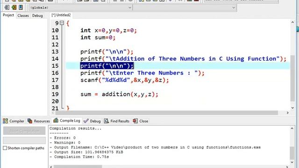Click the "- Compilation Time: 0.75s" line
The width and height of the screenshot is (299, 168).
coord(79,157)
